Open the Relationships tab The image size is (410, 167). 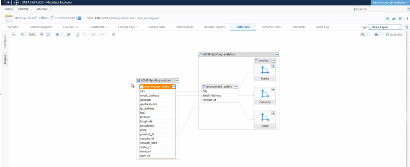coord(185,27)
